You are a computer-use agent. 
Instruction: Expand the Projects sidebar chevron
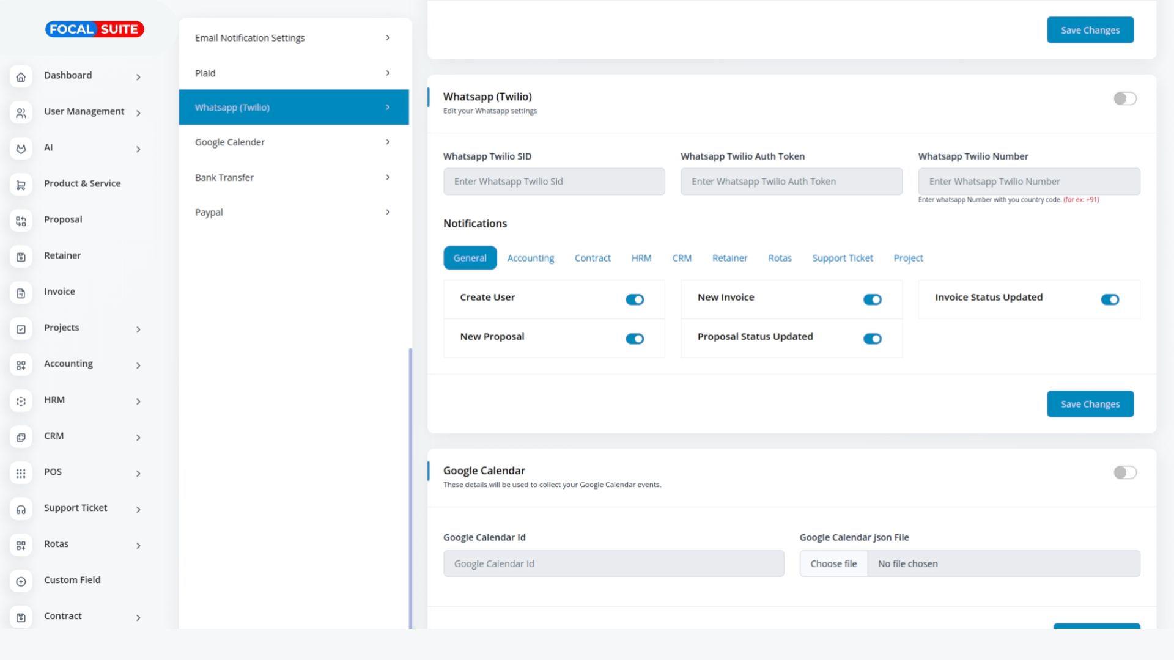(138, 329)
